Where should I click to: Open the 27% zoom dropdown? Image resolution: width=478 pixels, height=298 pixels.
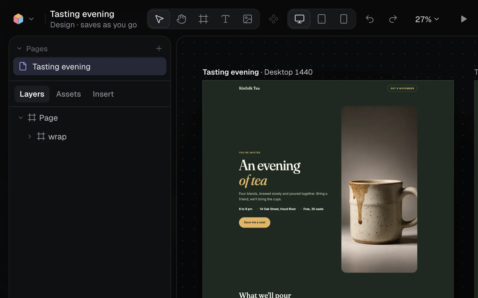point(427,19)
